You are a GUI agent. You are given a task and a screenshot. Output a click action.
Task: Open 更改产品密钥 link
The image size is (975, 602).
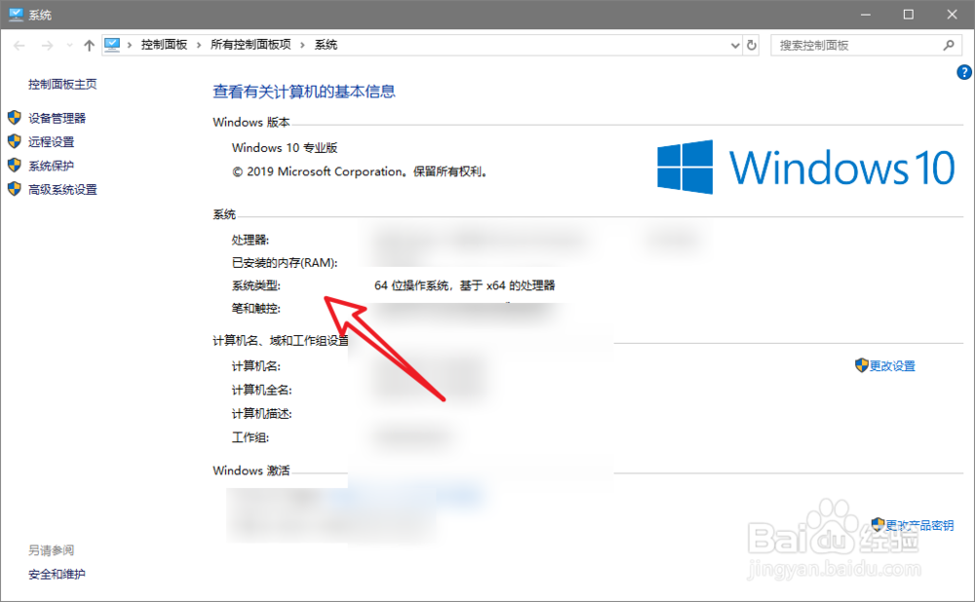[x=919, y=526]
